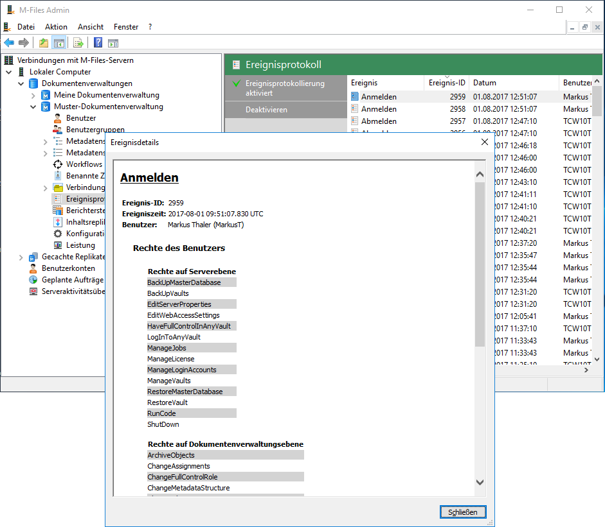
Task: Expand the Gecachte Replikate node
Action: click(21, 257)
